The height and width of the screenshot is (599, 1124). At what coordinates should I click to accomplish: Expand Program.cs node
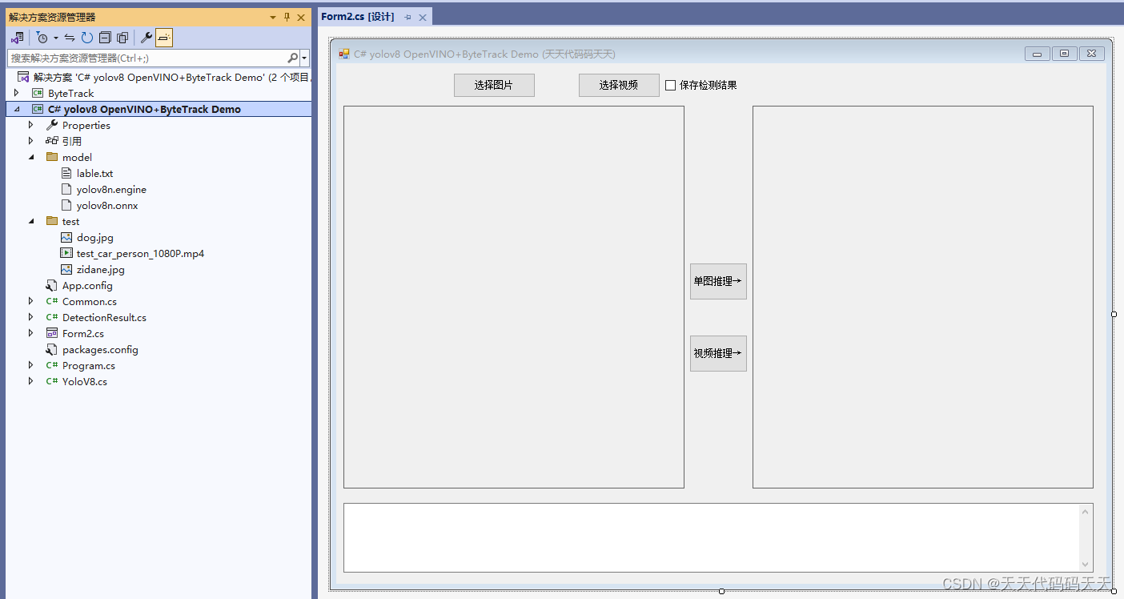(x=31, y=365)
